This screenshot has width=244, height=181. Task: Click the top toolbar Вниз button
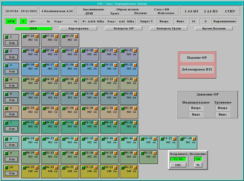180,21
